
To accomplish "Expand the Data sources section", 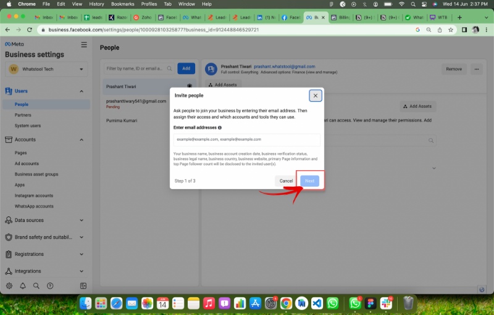I will coord(82,220).
